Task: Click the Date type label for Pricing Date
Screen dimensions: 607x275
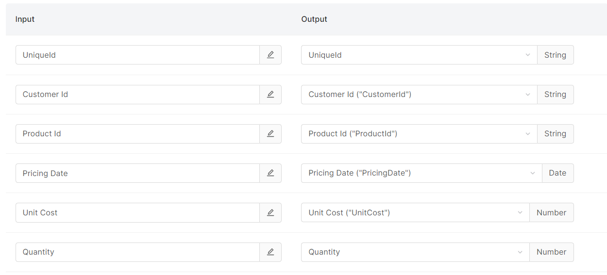Action: (557, 173)
